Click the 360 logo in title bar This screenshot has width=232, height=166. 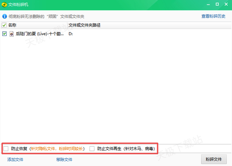(x=5, y=5)
